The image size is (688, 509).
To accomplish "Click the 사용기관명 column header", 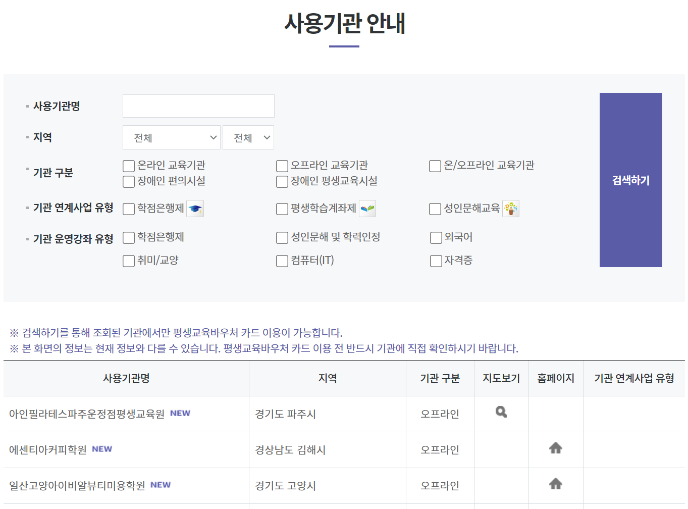I will coord(126,378).
